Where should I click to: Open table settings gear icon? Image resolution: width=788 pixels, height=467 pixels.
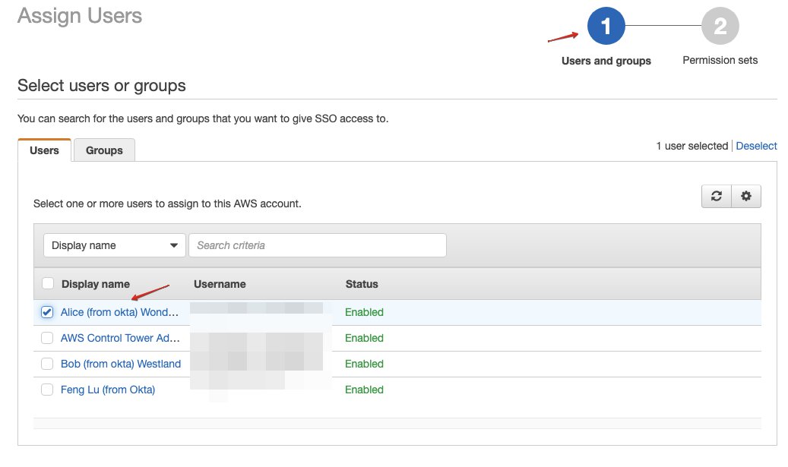746,196
